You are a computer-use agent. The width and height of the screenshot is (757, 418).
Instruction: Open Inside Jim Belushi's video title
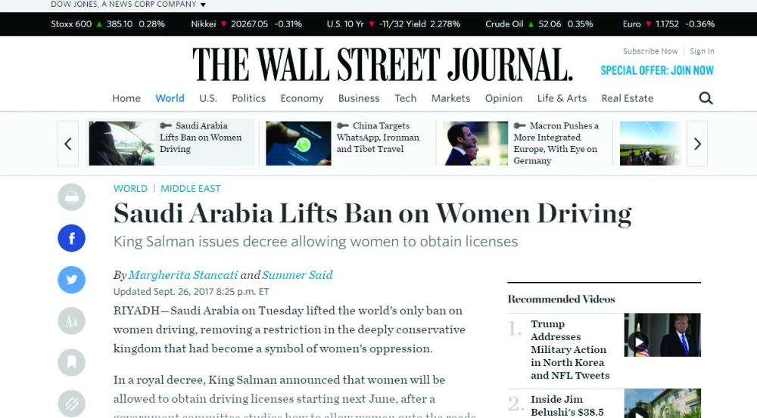(x=567, y=405)
